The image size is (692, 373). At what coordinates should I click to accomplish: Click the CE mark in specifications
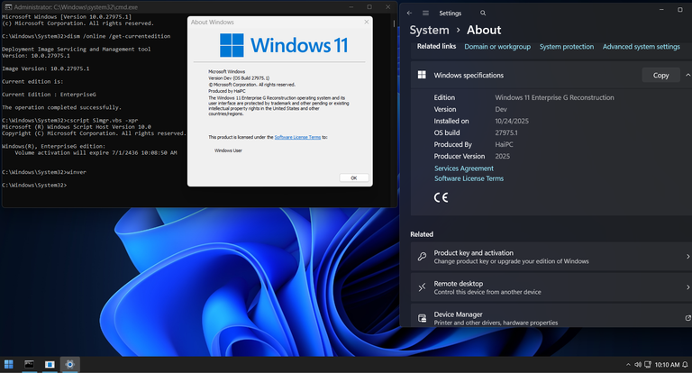(441, 197)
